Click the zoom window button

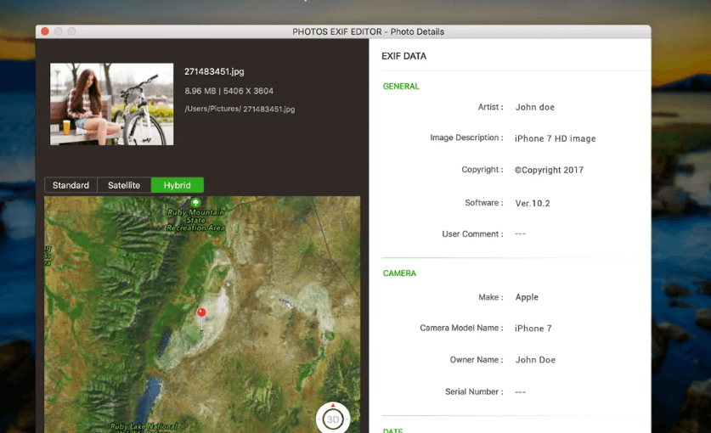71,31
